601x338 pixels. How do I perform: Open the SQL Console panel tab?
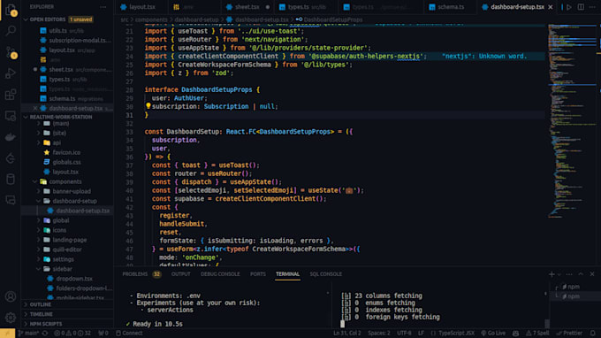click(x=325, y=274)
